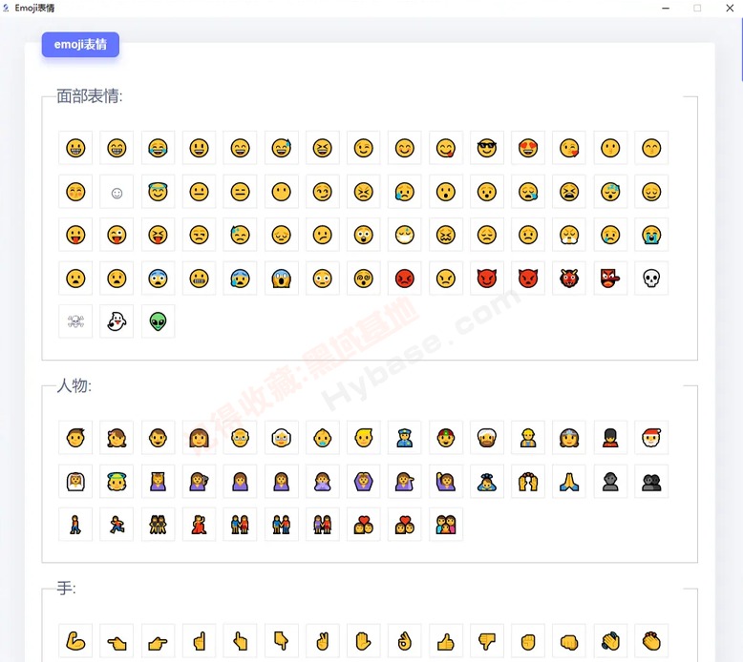Click the emoji表情 tab button

coord(80,45)
